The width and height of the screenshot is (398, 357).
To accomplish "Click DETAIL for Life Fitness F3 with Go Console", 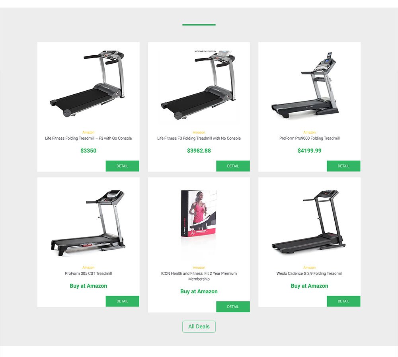I will pyautogui.click(x=122, y=166).
